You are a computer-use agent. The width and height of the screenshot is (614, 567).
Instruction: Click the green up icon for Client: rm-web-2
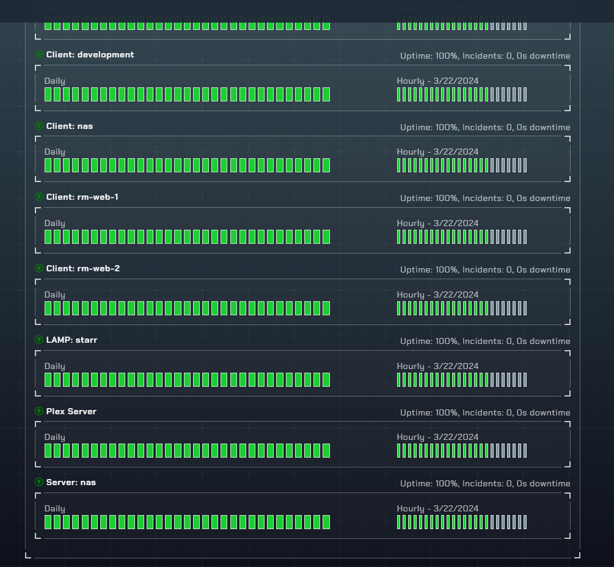coord(39,268)
